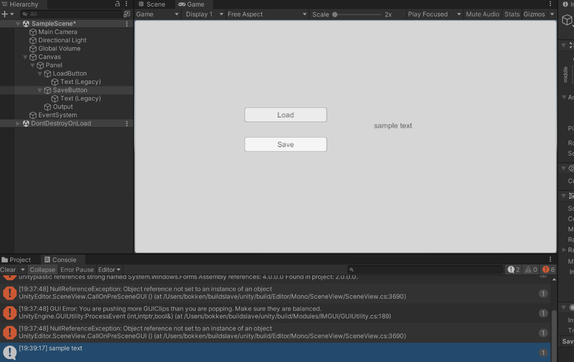Click the Load button in Game view

286,115
